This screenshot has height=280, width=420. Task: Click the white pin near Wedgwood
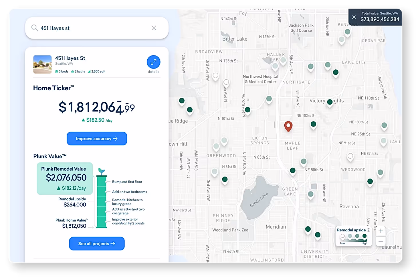pos(350,157)
